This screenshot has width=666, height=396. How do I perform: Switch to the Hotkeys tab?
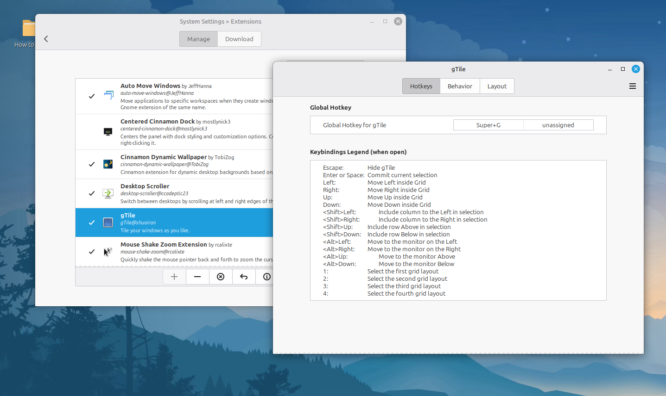tap(421, 86)
